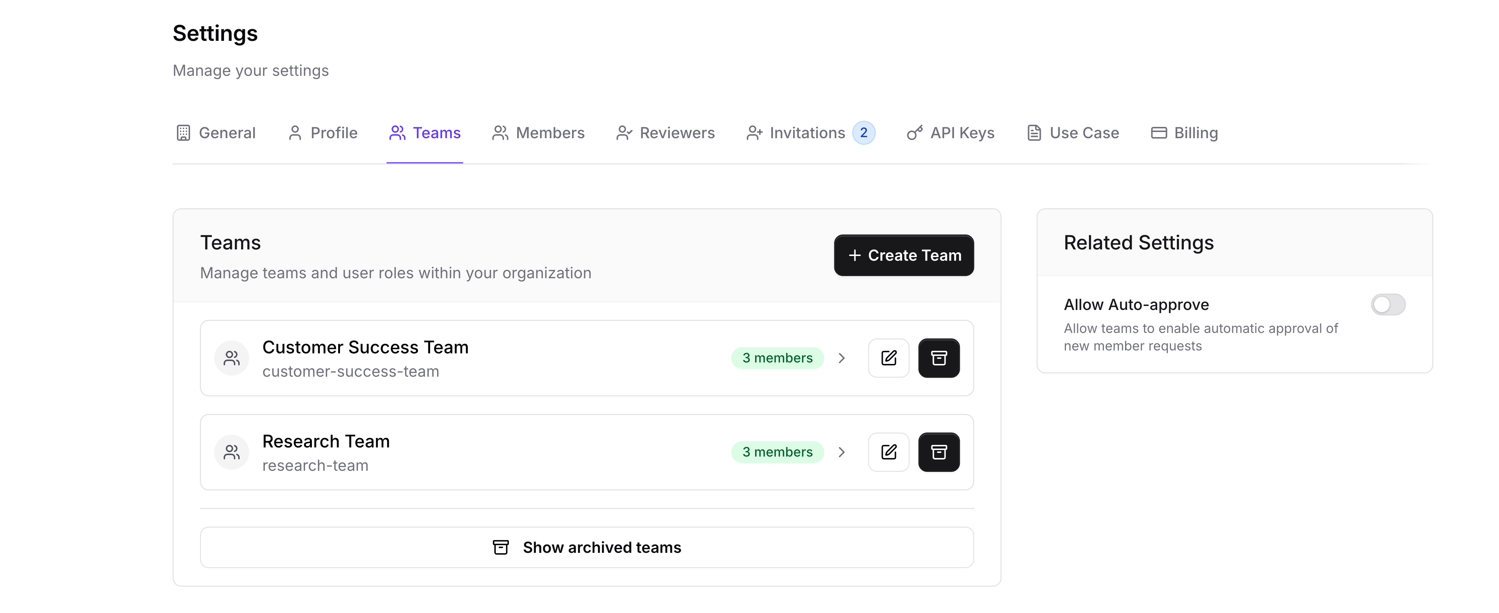Archive the Research Team
The height and width of the screenshot is (613, 1499).
(x=939, y=452)
